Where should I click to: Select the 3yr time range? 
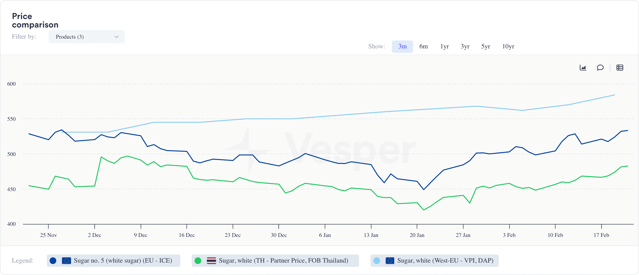(x=465, y=47)
